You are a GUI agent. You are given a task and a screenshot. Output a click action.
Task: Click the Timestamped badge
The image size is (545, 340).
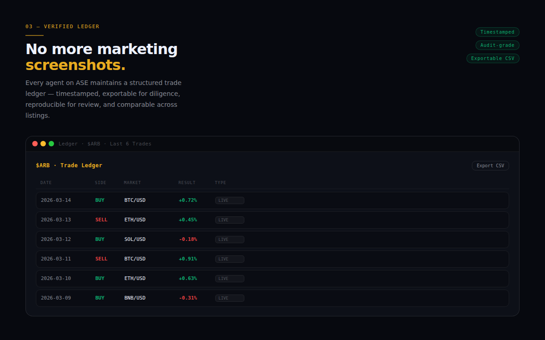coord(497,32)
